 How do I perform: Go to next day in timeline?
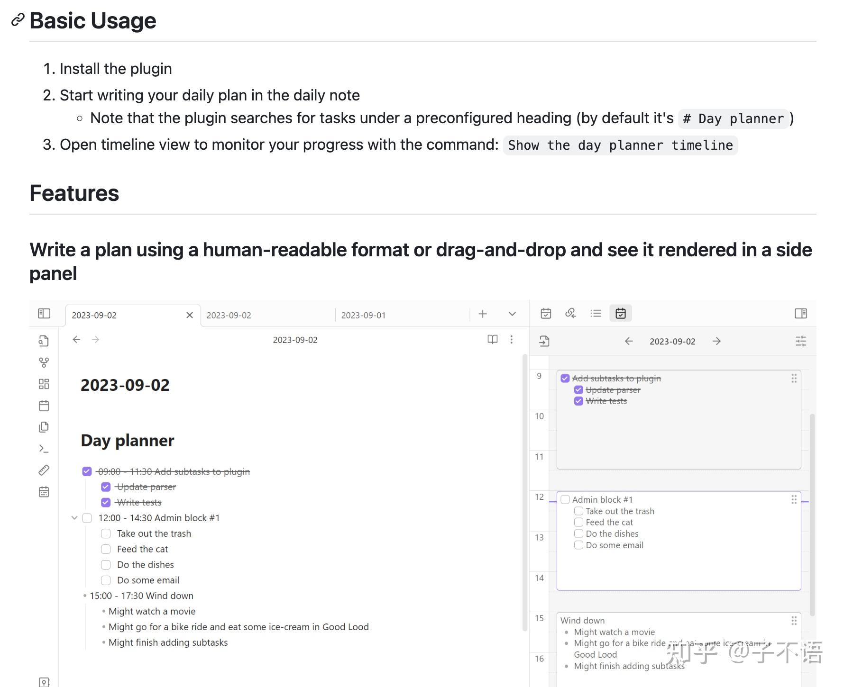716,341
